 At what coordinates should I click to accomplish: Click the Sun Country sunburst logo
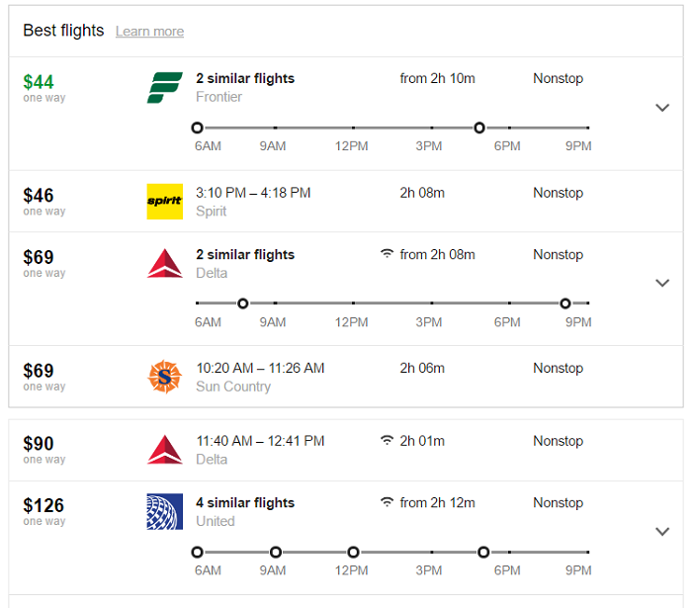point(165,377)
